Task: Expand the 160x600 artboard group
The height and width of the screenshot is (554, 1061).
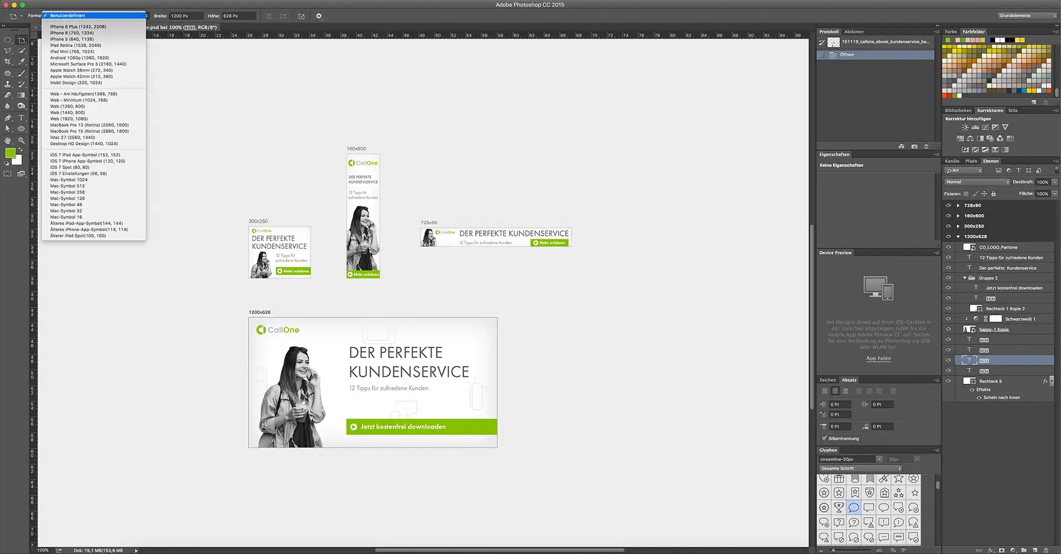Action: click(x=958, y=216)
